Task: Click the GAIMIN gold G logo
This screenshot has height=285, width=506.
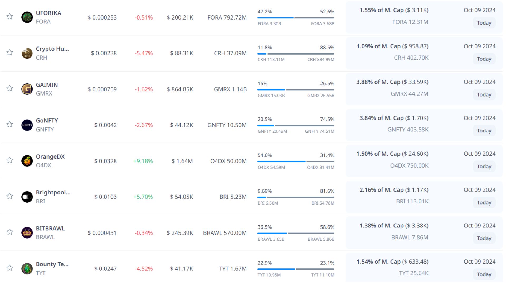Action: 27,89
